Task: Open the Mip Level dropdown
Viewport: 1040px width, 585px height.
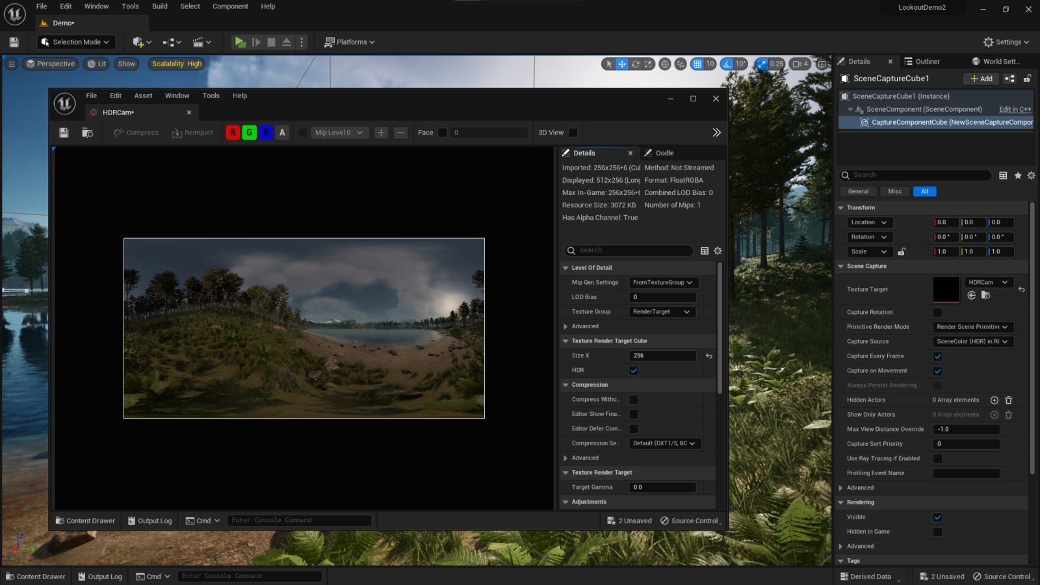Action: pyautogui.click(x=339, y=132)
